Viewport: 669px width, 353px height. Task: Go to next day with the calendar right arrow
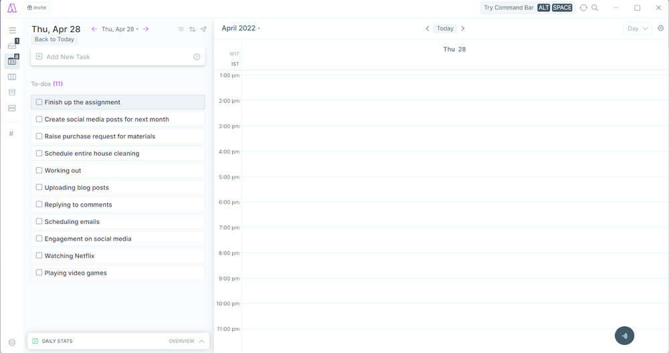click(462, 29)
